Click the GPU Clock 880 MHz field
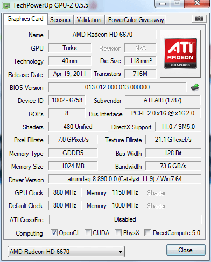 (x=65, y=192)
